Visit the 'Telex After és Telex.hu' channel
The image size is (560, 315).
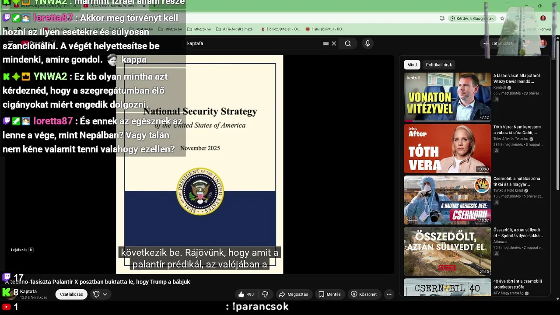511,139
